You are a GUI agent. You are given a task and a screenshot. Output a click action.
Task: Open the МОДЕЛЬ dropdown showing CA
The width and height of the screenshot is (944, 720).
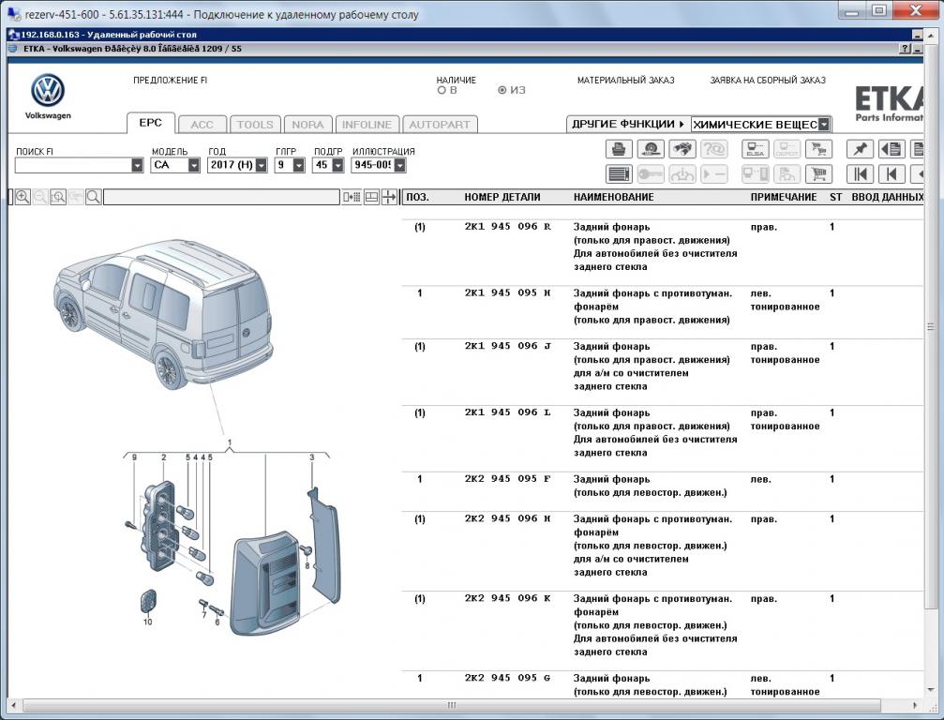point(194,165)
